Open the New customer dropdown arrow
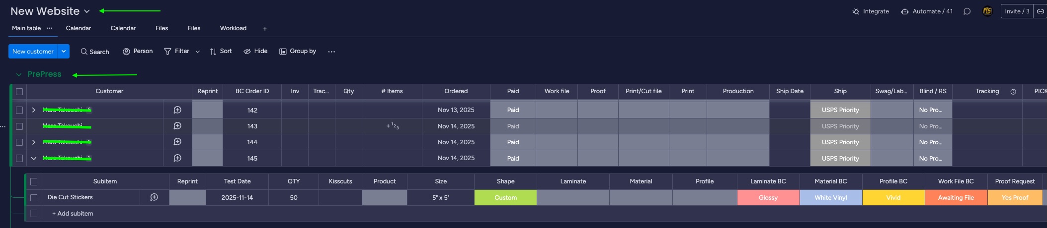This screenshot has width=1047, height=228. coord(64,52)
